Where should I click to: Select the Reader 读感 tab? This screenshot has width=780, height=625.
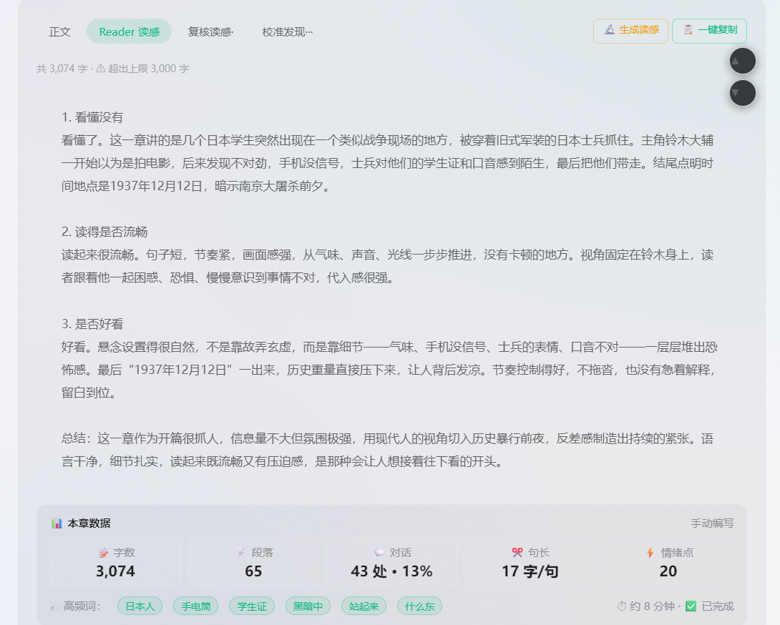[130, 31]
